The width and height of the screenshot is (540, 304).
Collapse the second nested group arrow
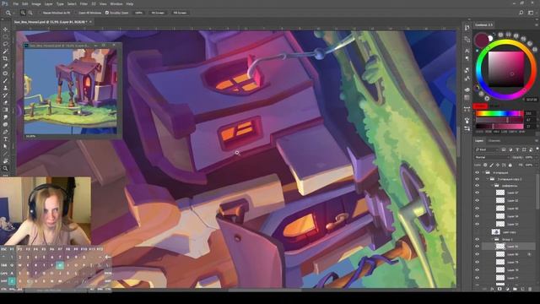point(488,179)
